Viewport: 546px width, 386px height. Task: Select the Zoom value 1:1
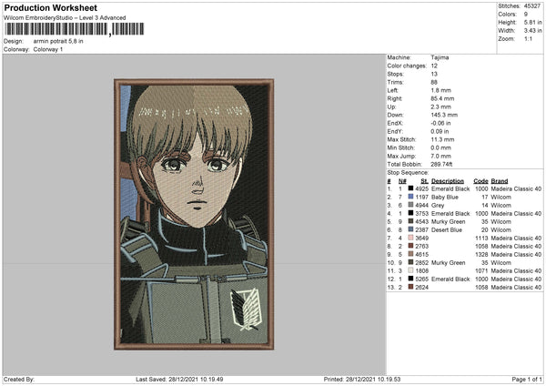tap(528, 38)
